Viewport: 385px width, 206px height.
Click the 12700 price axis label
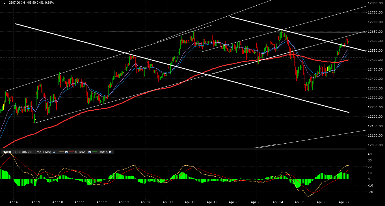(375, 22)
